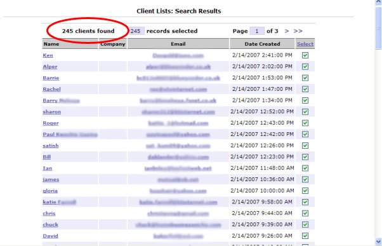382x246 pixels.
Task: Click the date 2/14/2007 12:23:00 PM
Action: pyautogui.click(x=262, y=156)
